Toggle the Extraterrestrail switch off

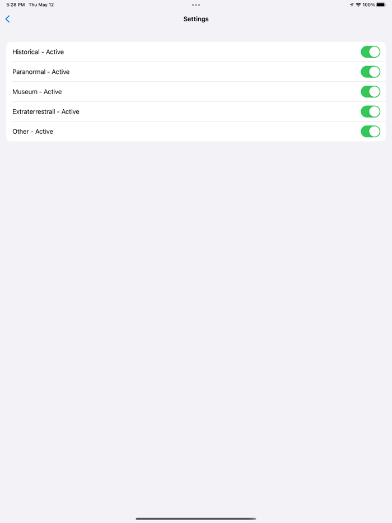click(370, 111)
